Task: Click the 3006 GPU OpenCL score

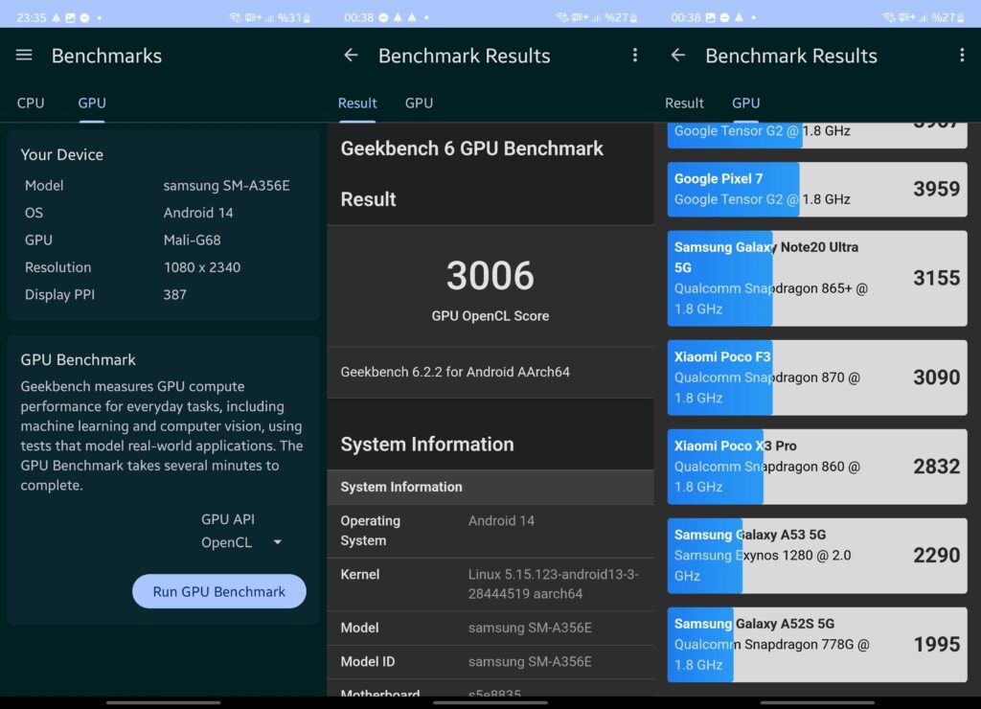Action: 490,276
